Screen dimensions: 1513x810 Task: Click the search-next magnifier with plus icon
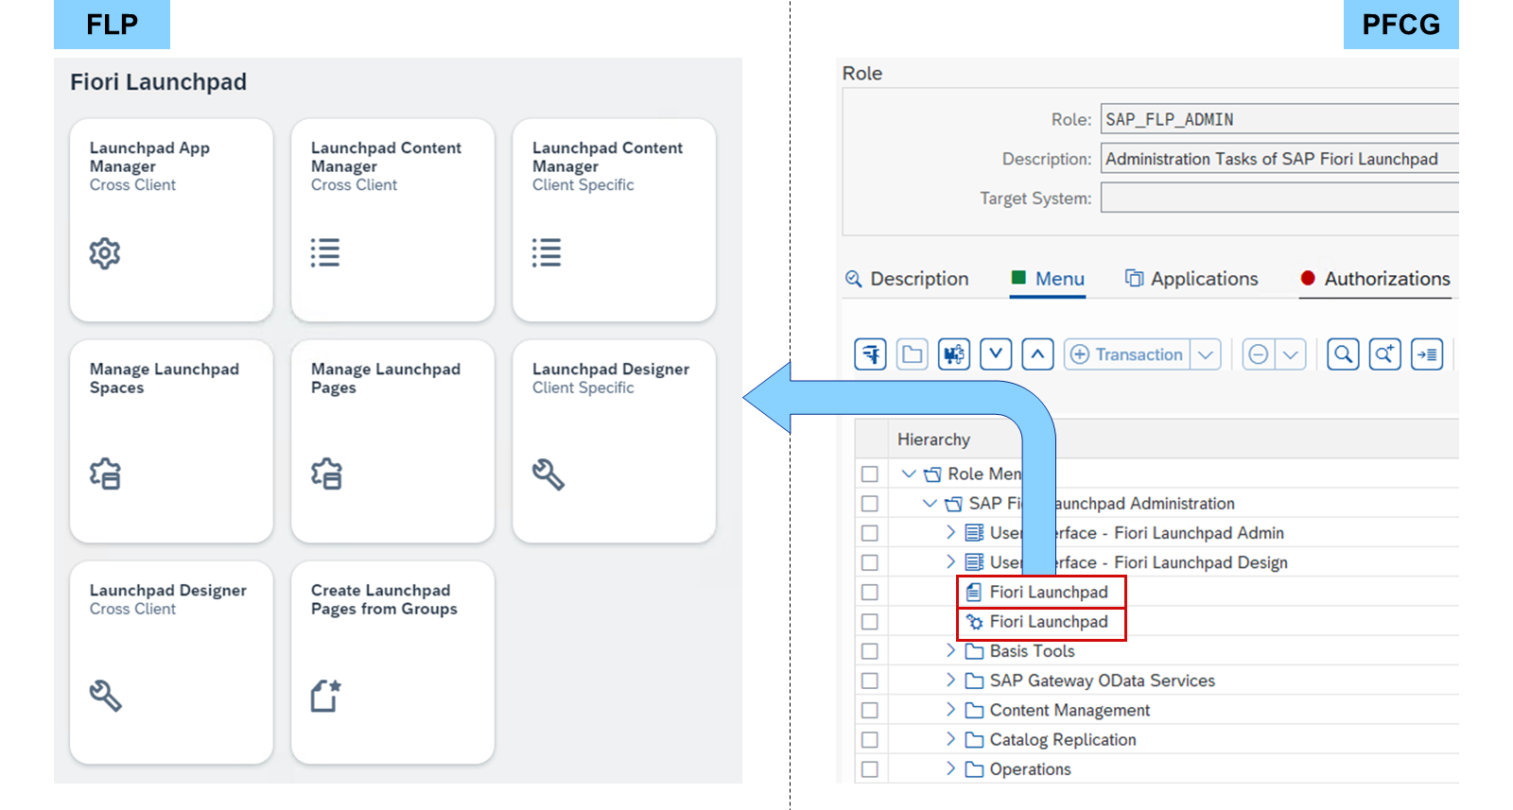pyautogui.click(x=1385, y=354)
